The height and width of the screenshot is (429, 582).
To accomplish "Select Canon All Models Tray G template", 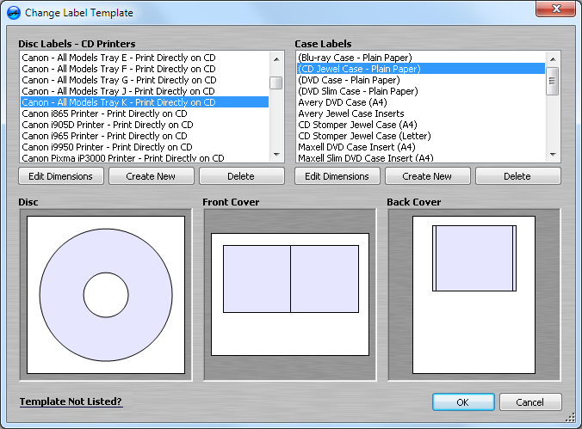I will point(145,80).
